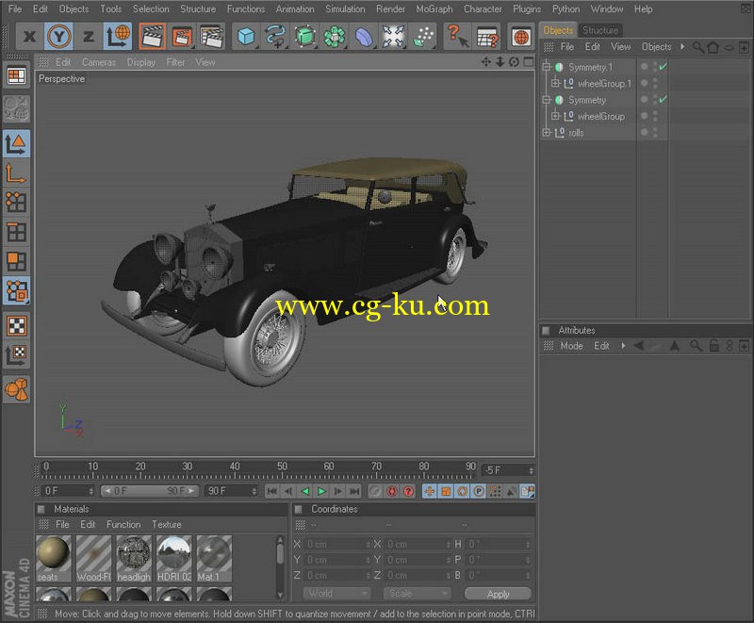Click the viewport zoom arrow icon
Viewport: 754px width, 623px height.
(500, 61)
